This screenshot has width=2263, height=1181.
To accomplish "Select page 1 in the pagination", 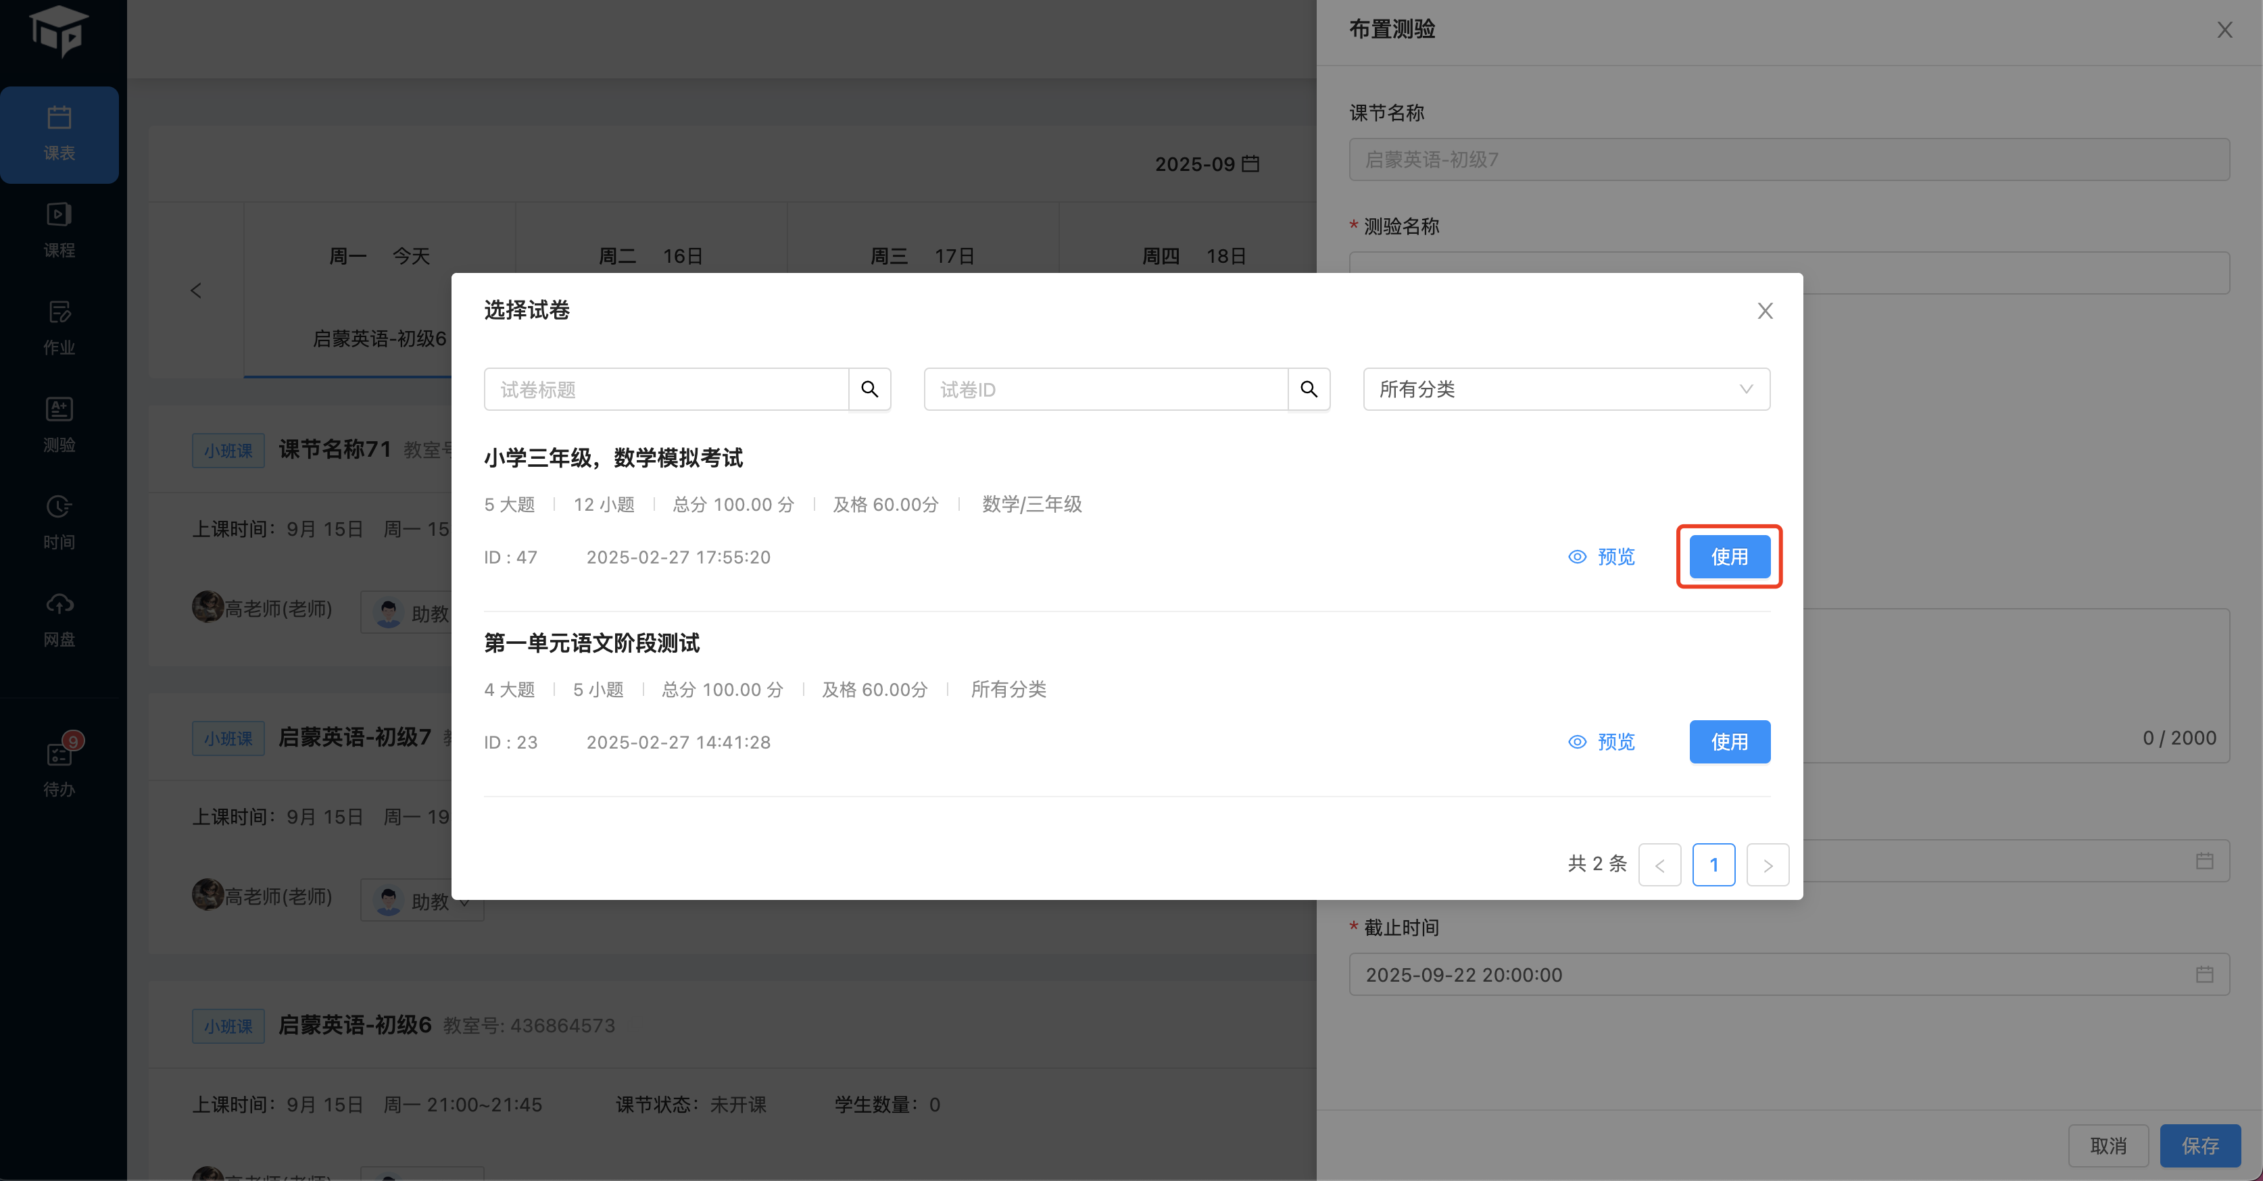I will tap(1713, 865).
